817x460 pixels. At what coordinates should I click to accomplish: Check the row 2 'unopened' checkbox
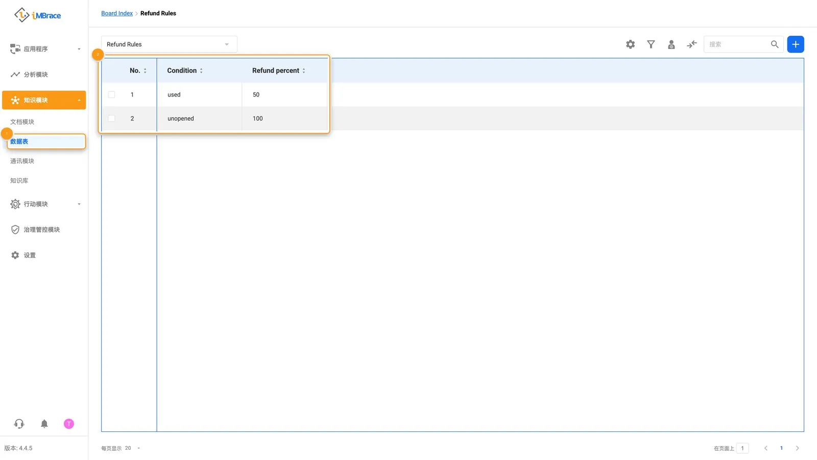click(111, 119)
